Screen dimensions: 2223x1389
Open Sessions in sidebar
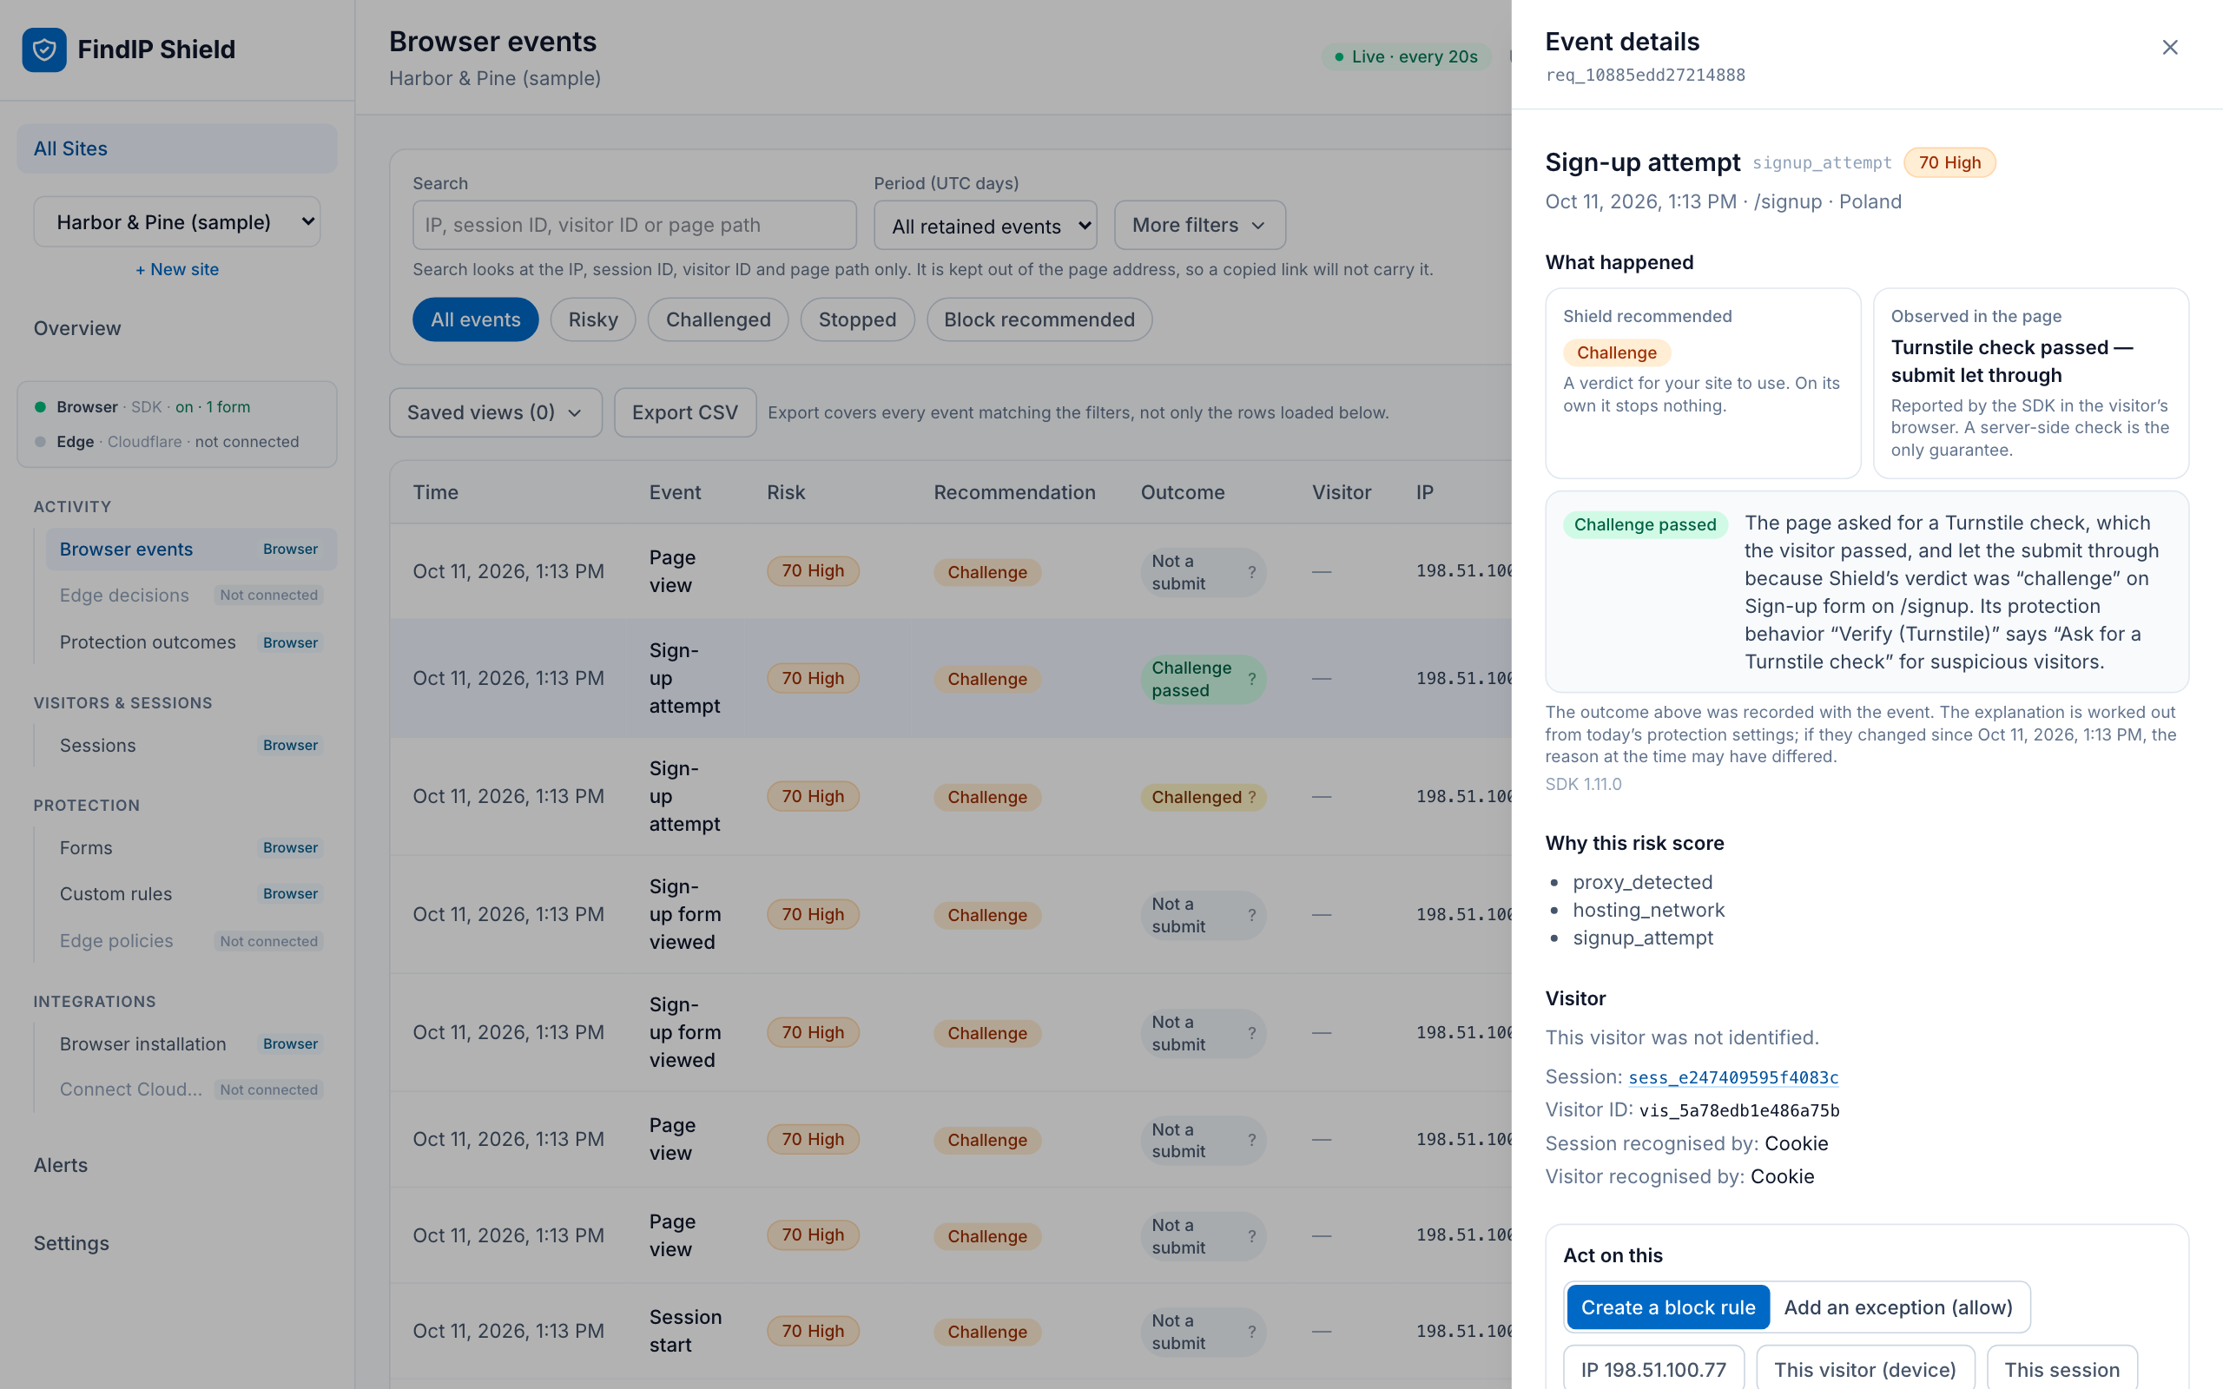point(191,745)
